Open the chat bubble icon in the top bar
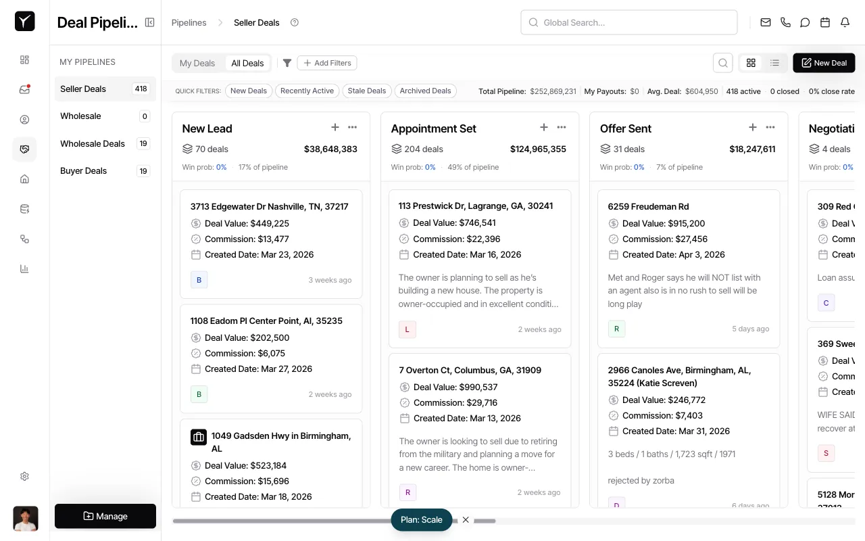This screenshot has width=865, height=541. [x=805, y=22]
